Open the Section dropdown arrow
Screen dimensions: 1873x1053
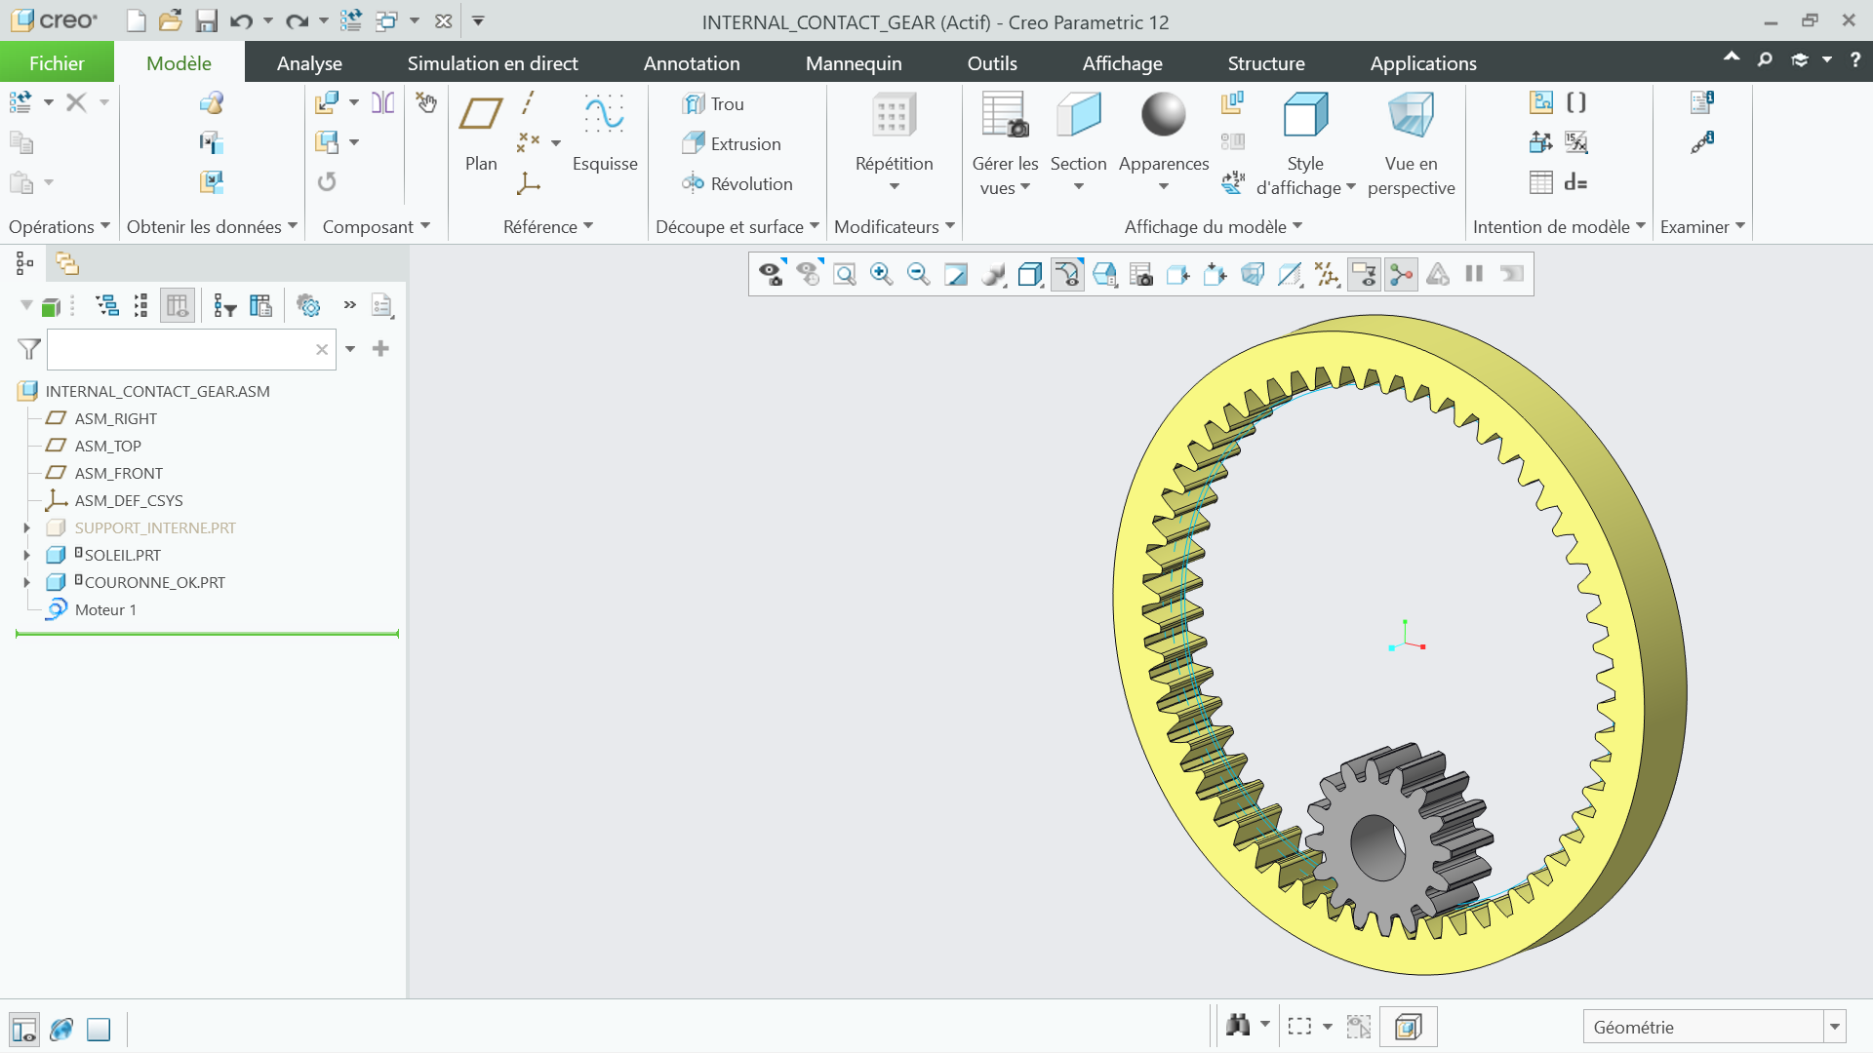tap(1078, 187)
